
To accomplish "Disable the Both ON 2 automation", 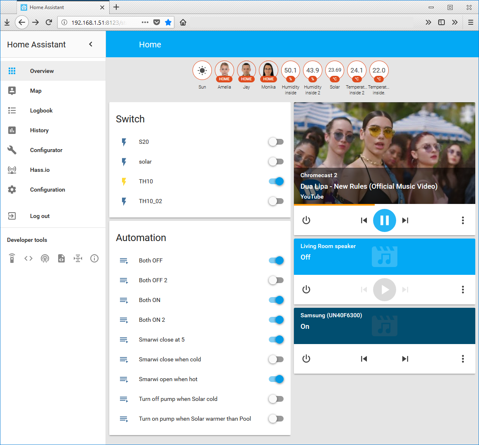I will 276,320.
